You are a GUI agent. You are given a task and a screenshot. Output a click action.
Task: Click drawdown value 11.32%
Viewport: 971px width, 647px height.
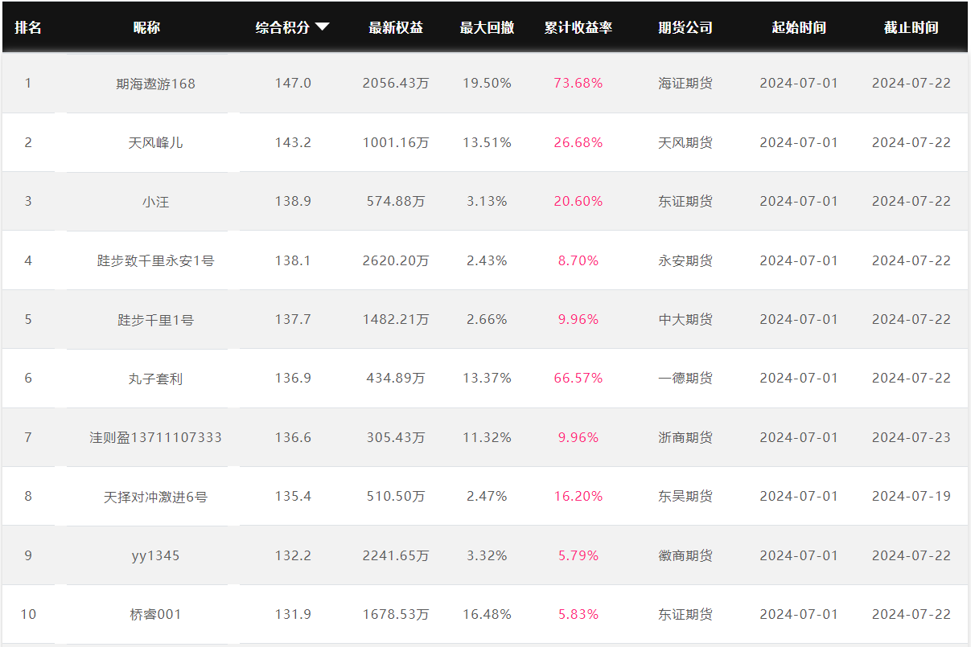(487, 437)
